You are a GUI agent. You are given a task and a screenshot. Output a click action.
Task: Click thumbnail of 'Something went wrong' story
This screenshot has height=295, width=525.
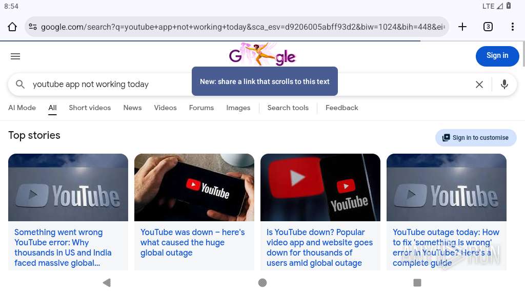point(68,187)
